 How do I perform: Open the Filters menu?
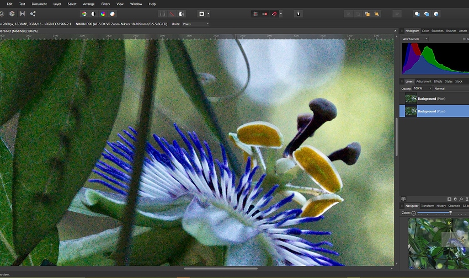click(105, 4)
